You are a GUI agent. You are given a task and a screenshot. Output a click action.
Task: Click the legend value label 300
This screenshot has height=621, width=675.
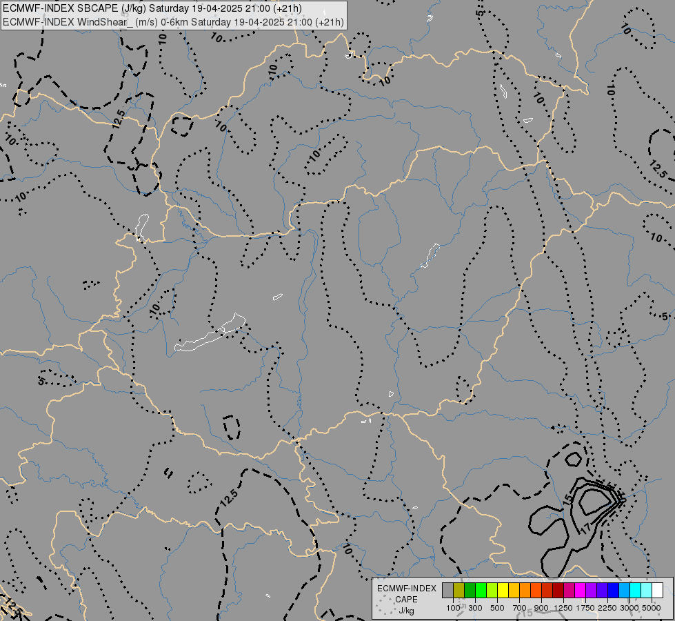(475, 608)
